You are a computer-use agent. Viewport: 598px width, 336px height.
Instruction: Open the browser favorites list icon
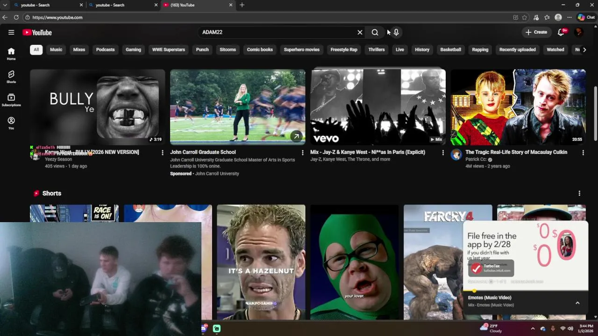click(547, 17)
